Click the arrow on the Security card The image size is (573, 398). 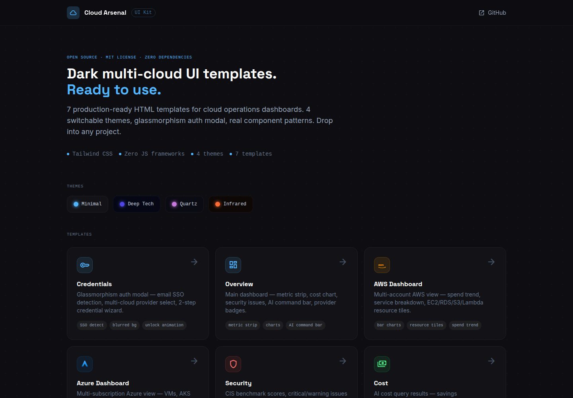pyautogui.click(x=343, y=361)
